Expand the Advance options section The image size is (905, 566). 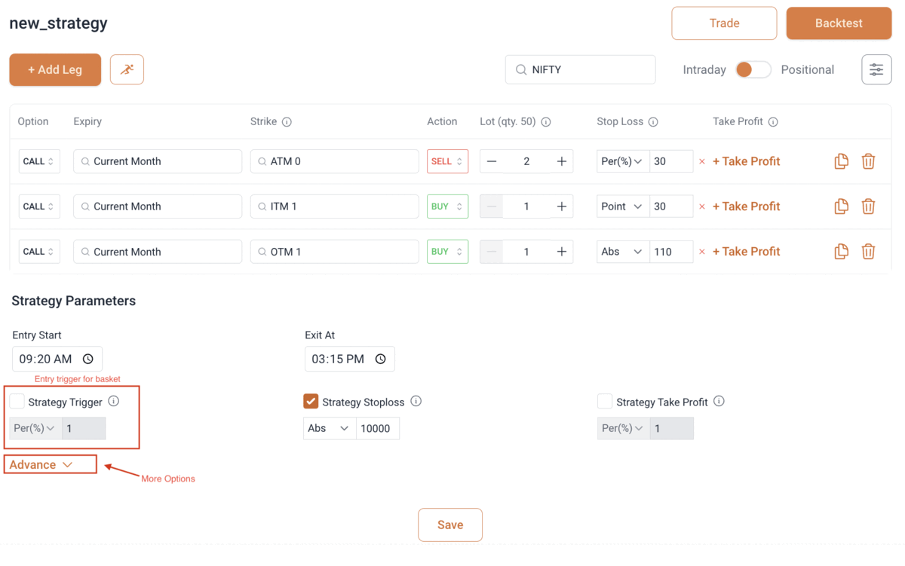pyautogui.click(x=41, y=465)
